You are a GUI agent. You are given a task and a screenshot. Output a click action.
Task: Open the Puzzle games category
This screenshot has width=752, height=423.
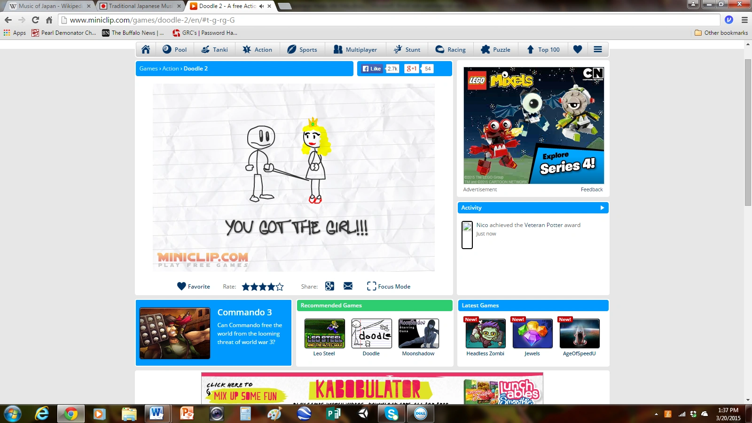[x=495, y=49]
